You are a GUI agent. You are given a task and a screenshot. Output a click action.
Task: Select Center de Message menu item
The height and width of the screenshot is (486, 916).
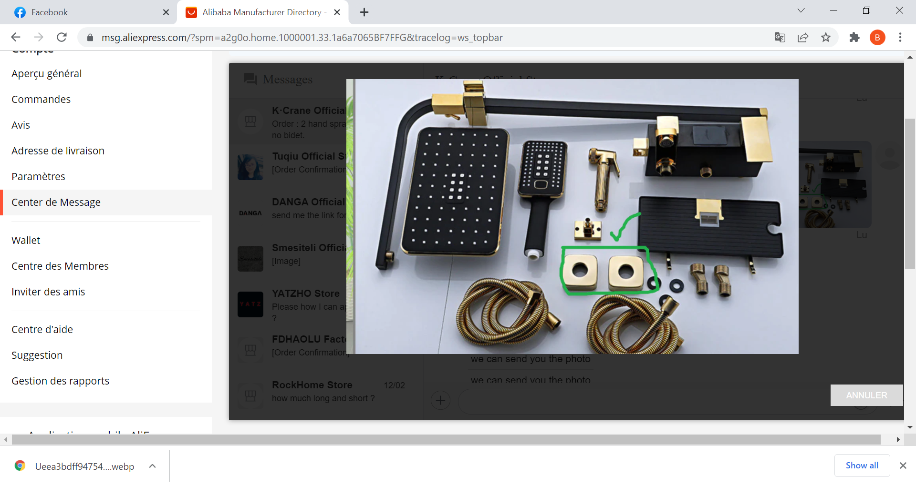(56, 202)
